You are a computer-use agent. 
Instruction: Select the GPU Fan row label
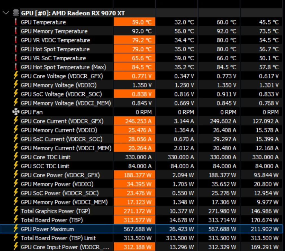click(x=32, y=112)
